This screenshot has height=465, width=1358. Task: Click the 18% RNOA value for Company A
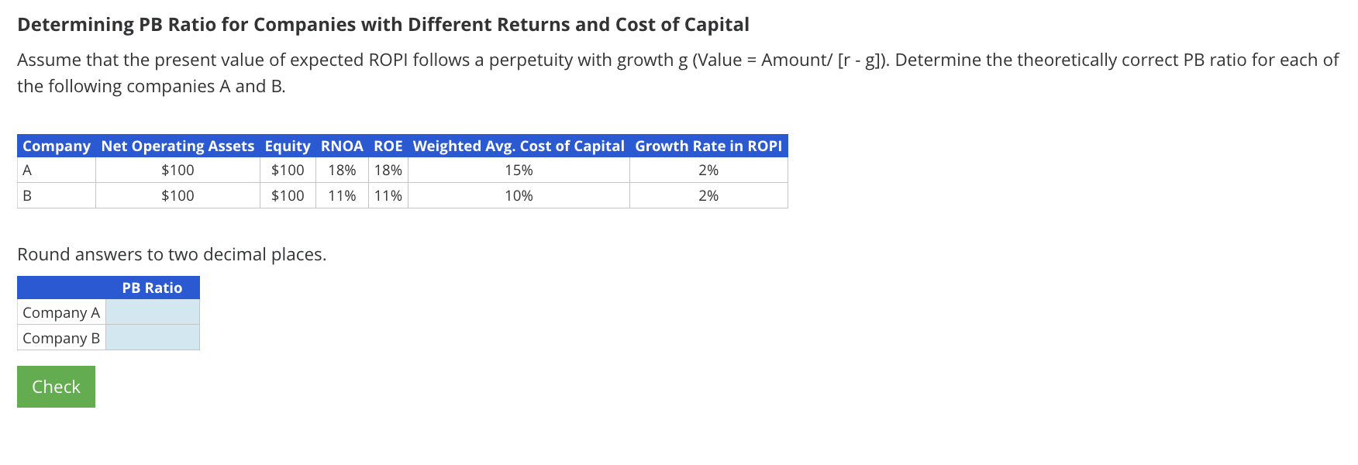point(341,170)
